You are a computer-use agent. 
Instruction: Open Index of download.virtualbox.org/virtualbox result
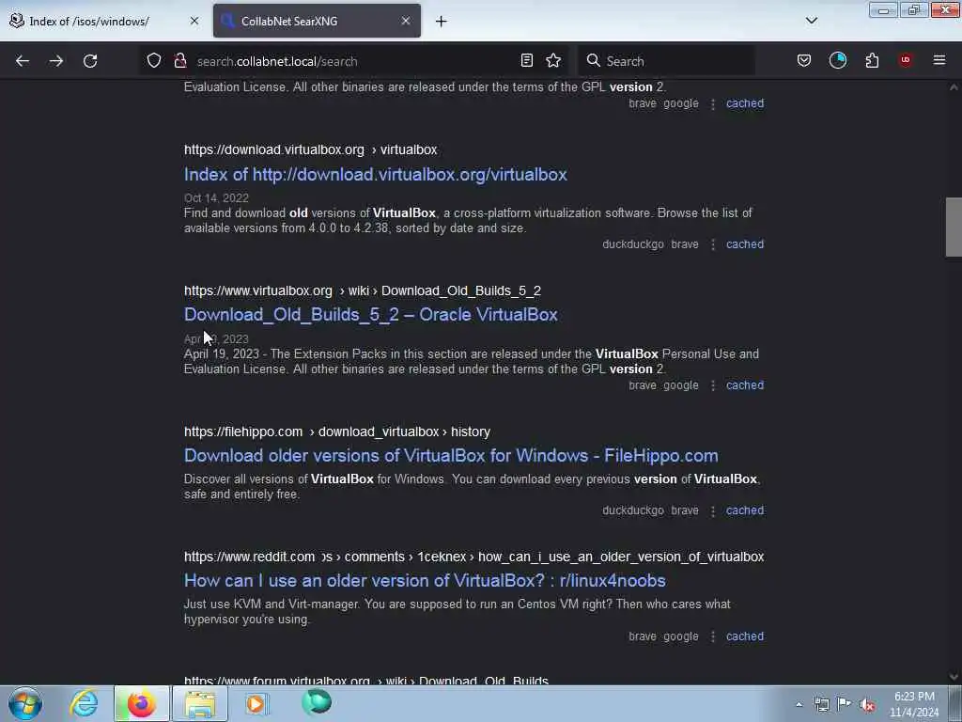point(376,174)
